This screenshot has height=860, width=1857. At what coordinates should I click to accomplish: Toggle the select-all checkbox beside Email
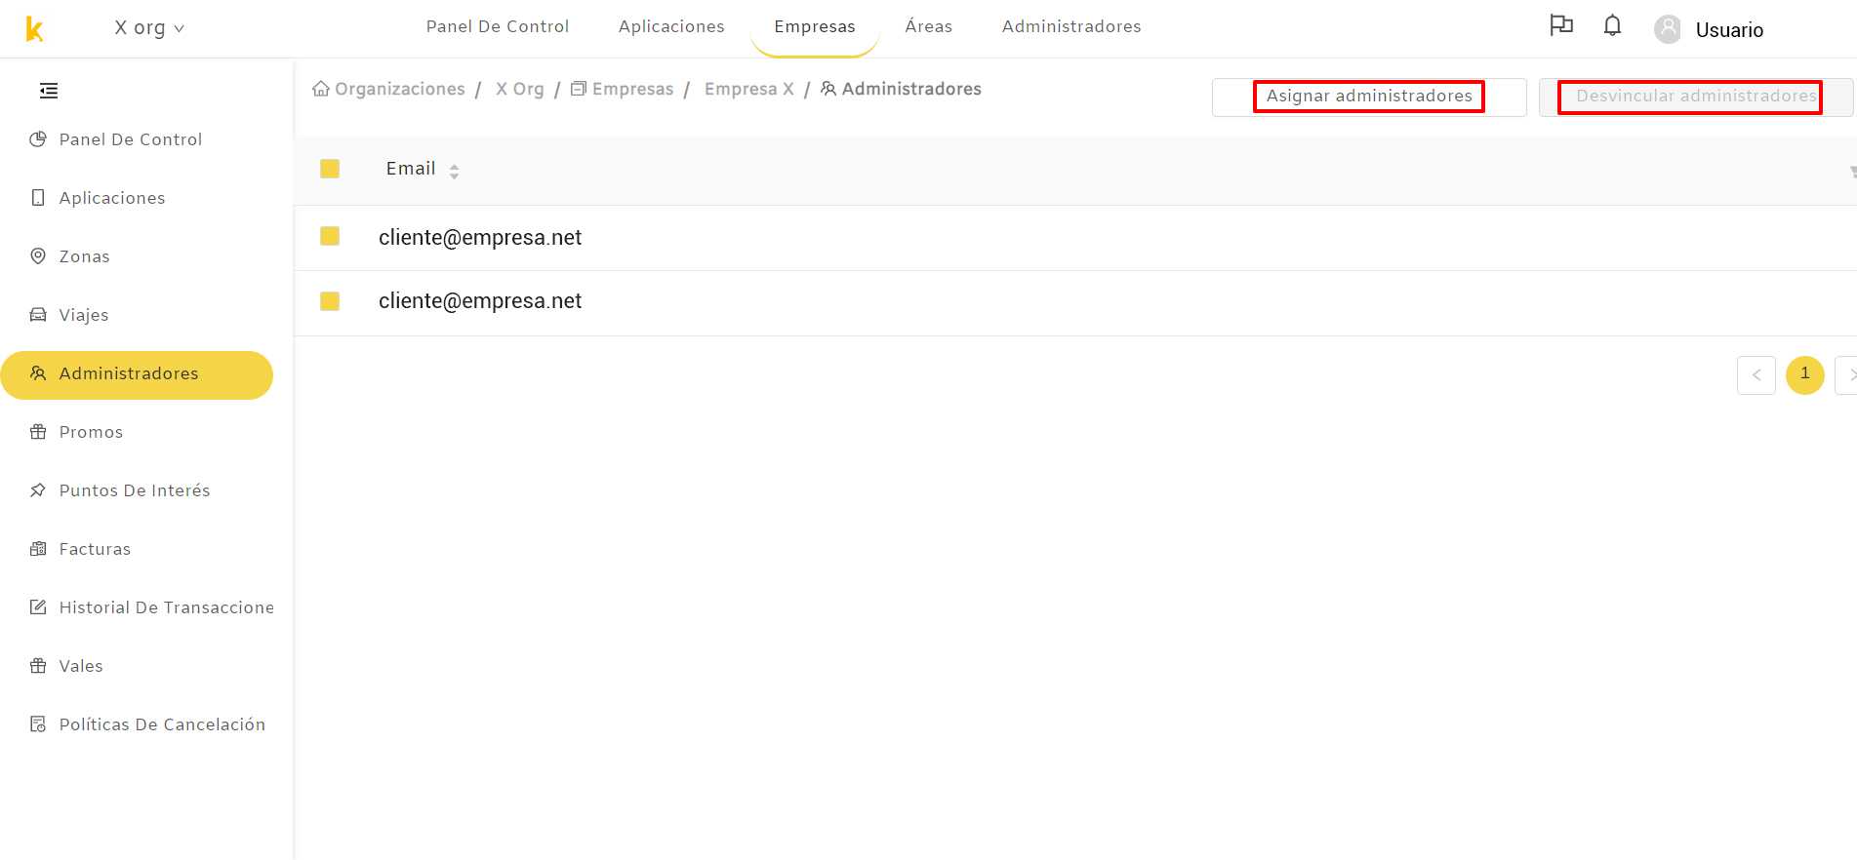click(330, 169)
